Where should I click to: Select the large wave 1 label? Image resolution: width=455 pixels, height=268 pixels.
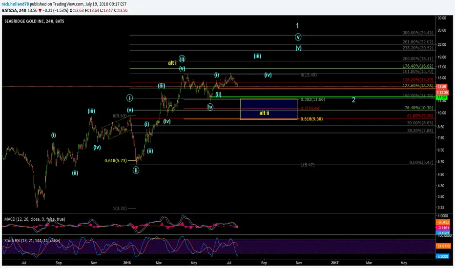(x=297, y=26)
